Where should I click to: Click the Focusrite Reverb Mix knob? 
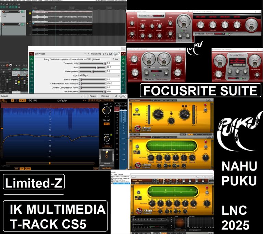[x=237, y=25]
